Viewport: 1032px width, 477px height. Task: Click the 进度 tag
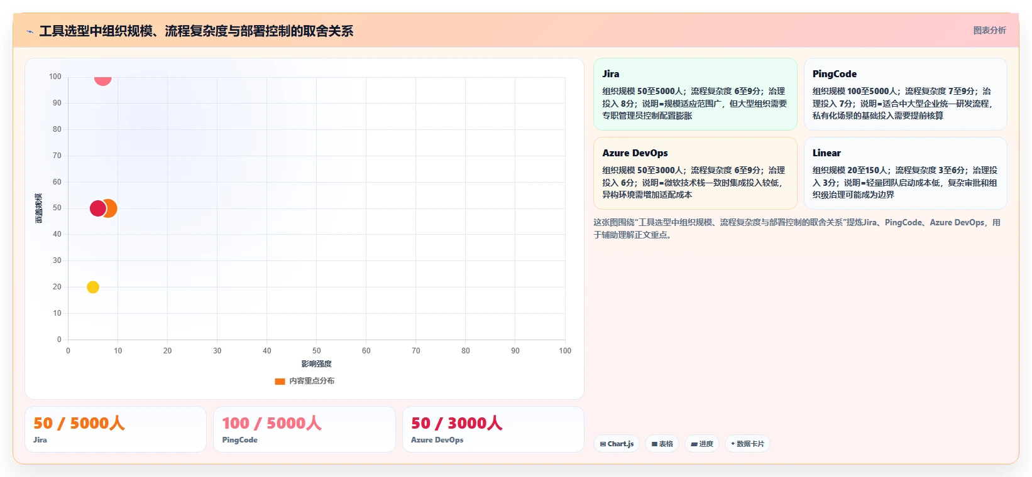click(x=702, y=444)
